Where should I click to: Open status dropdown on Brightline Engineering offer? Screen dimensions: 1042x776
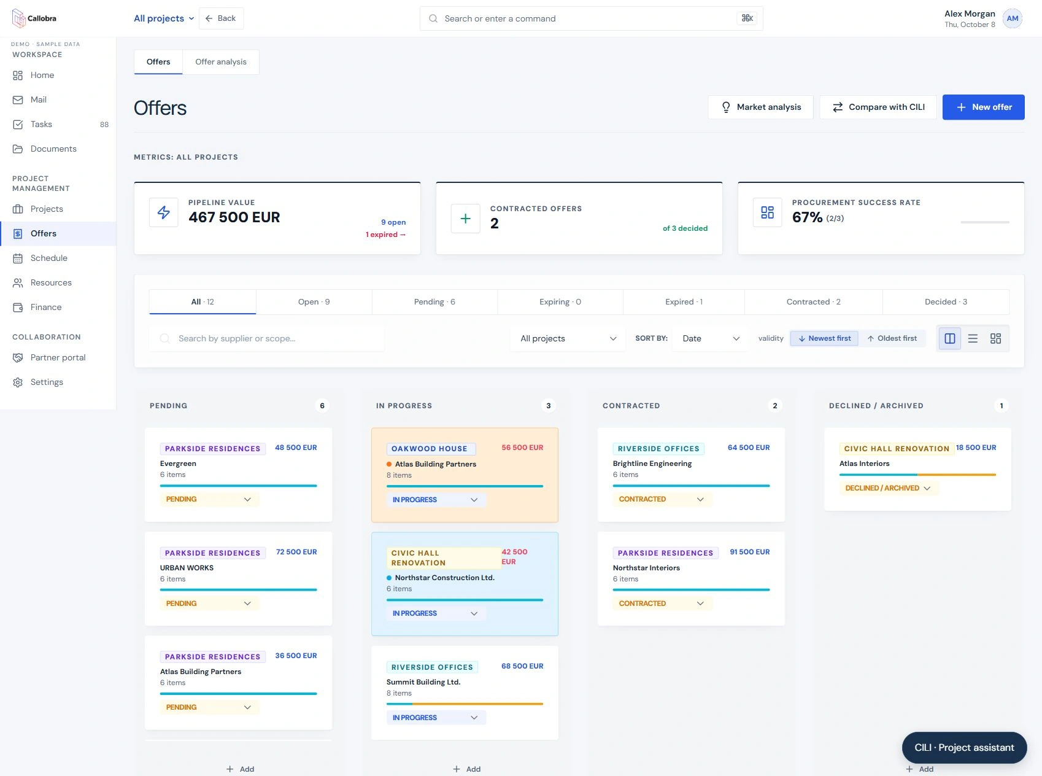pos(663,499)
